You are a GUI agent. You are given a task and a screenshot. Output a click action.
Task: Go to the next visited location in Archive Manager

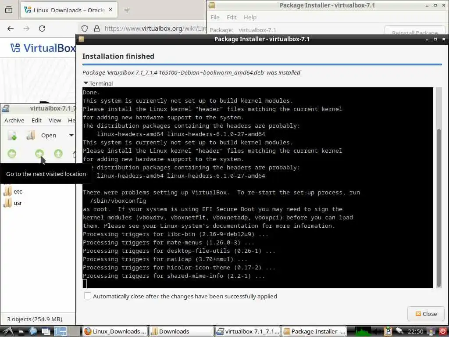point(39,154)
